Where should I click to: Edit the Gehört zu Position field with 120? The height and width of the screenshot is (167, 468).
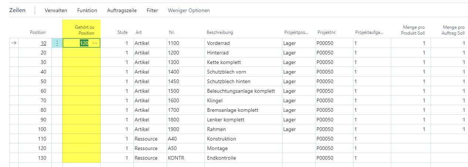82,43
